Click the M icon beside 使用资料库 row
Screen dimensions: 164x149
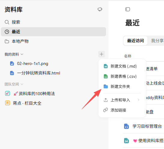pyautogui.click(x=126, y=141)
